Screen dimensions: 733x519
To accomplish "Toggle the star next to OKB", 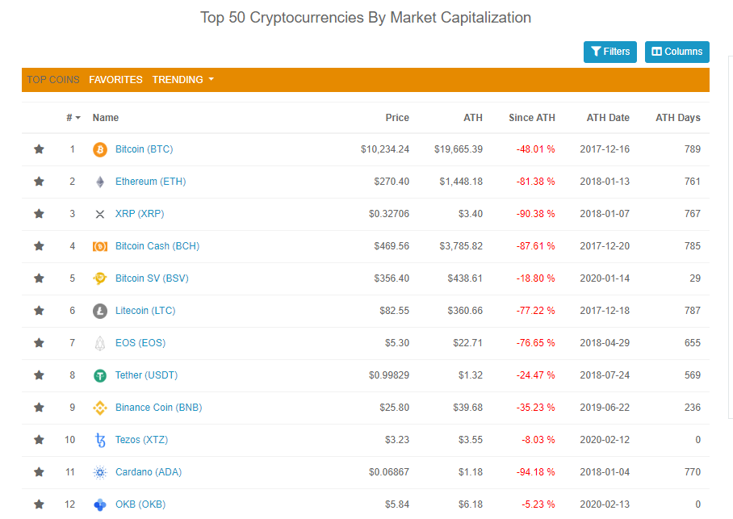I will pos(39,504).
